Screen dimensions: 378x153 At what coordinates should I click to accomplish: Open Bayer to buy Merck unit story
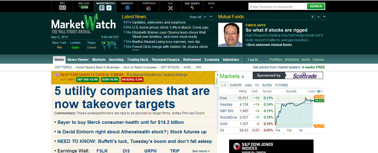click(x=120, y=122)
